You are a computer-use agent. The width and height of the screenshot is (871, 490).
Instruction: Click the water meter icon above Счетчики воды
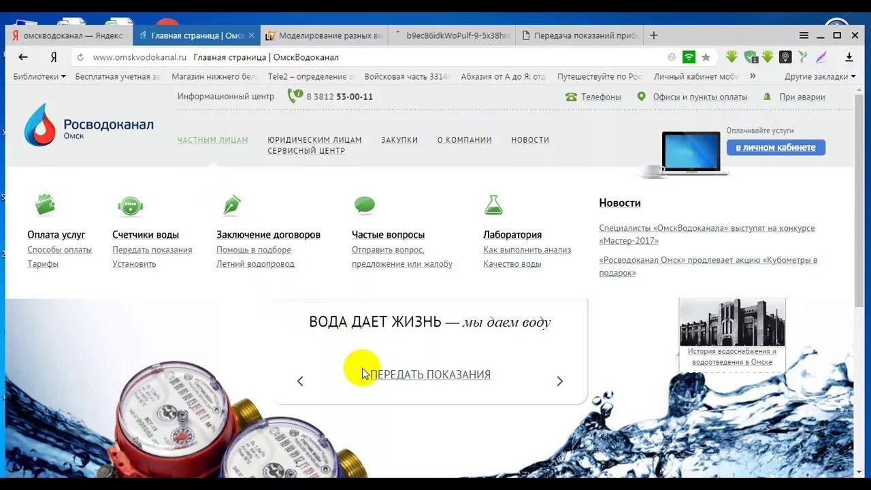pos(130,206)
